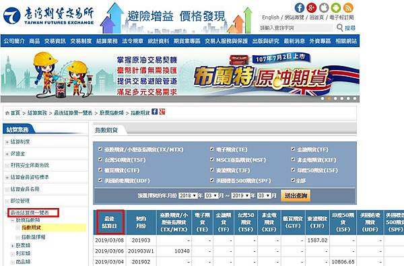This screenshot has height=266, width=404.
Task: Open the Apple app icon
Action: [x=324, y=7]
